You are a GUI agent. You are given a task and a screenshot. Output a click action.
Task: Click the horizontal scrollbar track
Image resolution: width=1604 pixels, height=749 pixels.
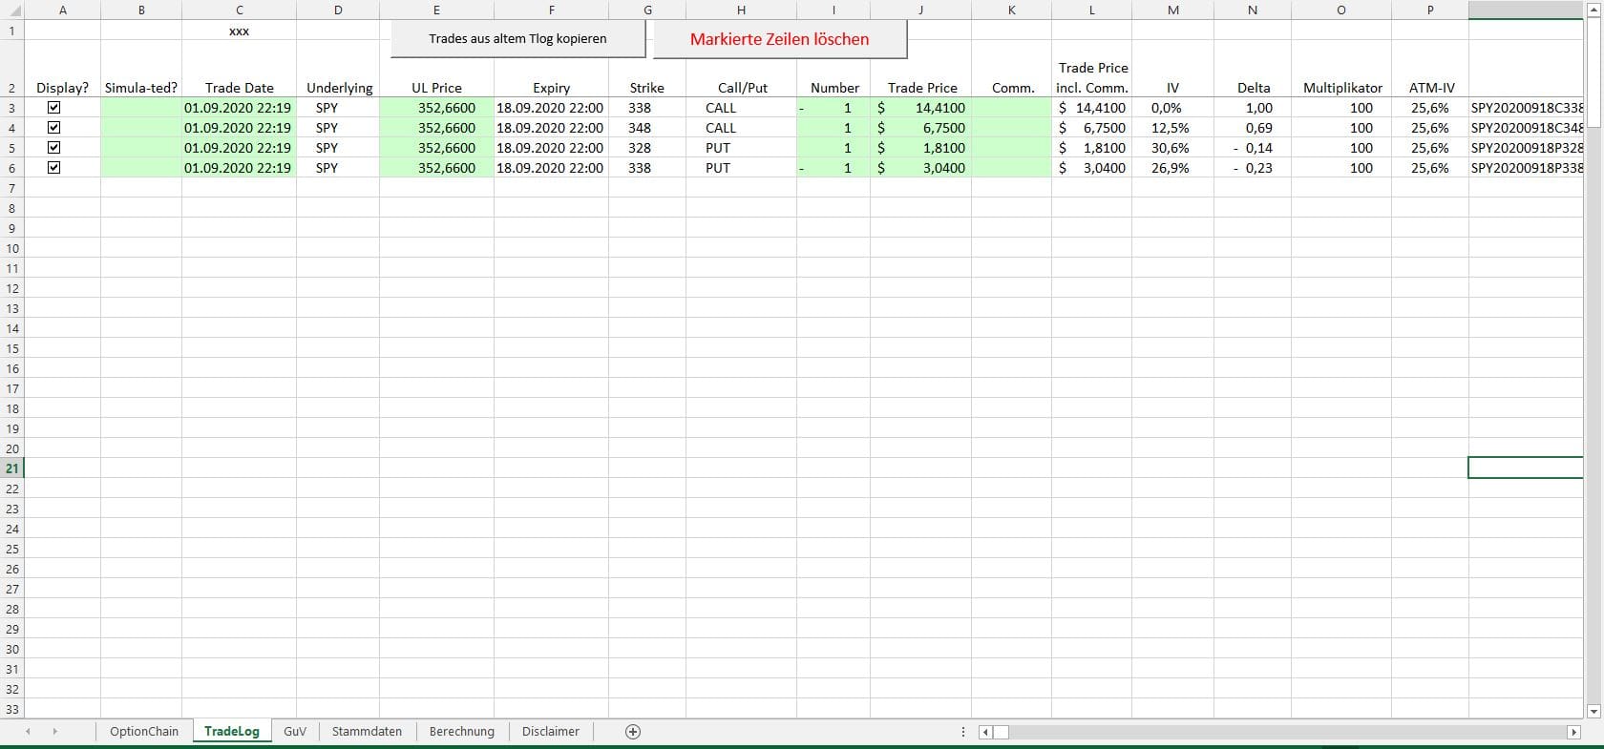pos(1279,732)
